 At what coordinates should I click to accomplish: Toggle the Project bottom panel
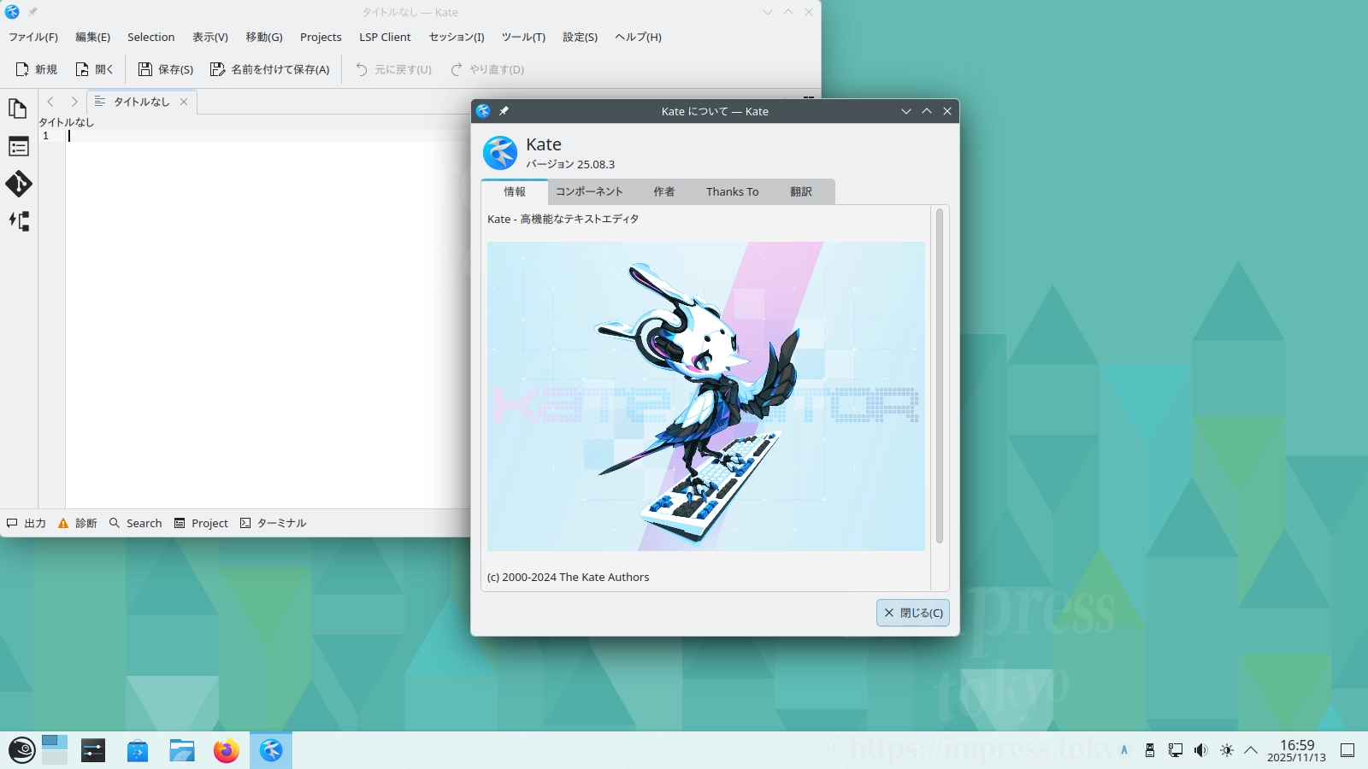pyautogui.click(x=201, y=523)
